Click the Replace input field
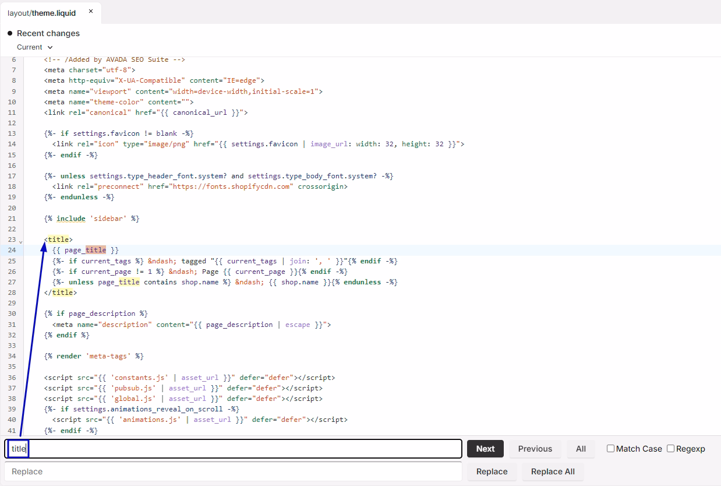 pyautogui.click(x=234, y=471)
